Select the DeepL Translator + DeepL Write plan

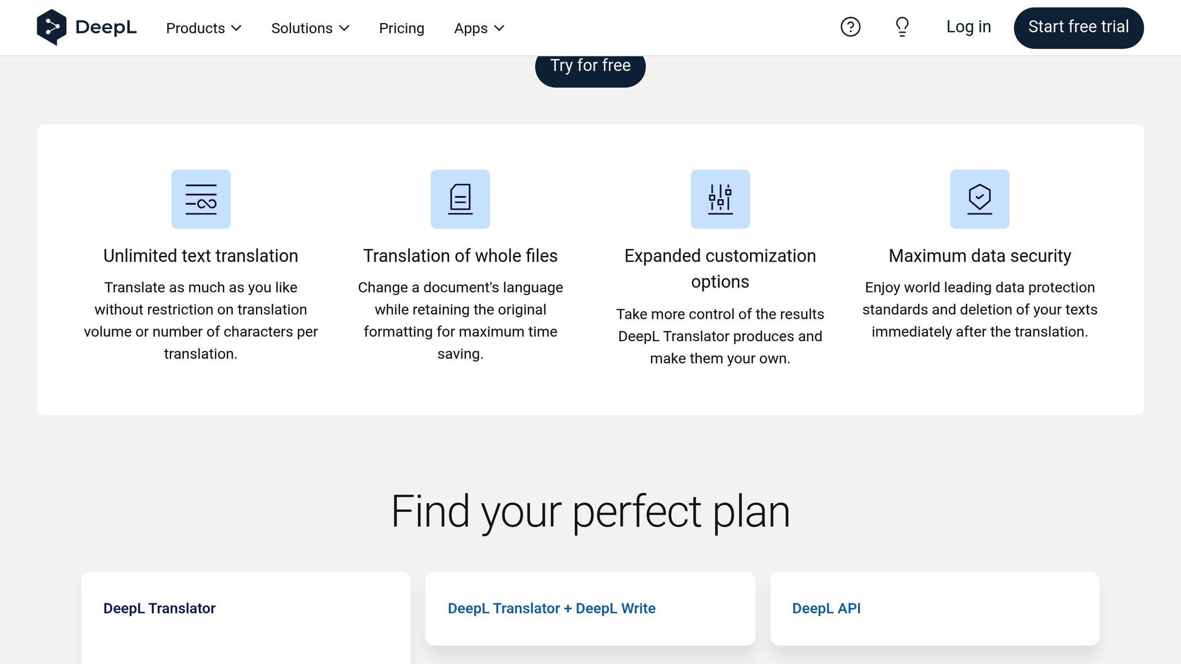click(x=552, y=608)
